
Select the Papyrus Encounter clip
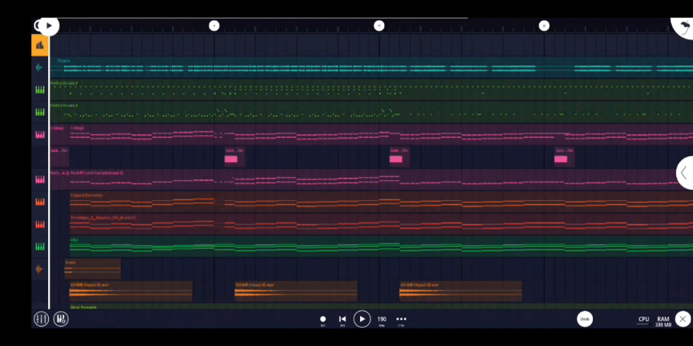(381, 202)
